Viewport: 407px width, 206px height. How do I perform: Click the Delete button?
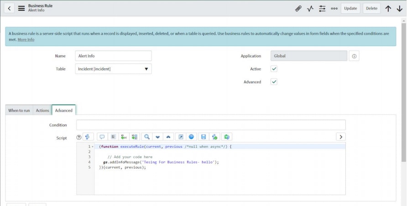point(371,8)
